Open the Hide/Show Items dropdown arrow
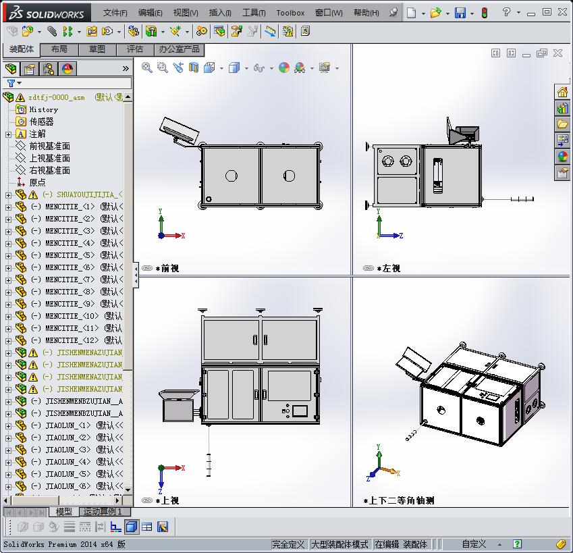The image size is (573, 553). coord(271,68)
